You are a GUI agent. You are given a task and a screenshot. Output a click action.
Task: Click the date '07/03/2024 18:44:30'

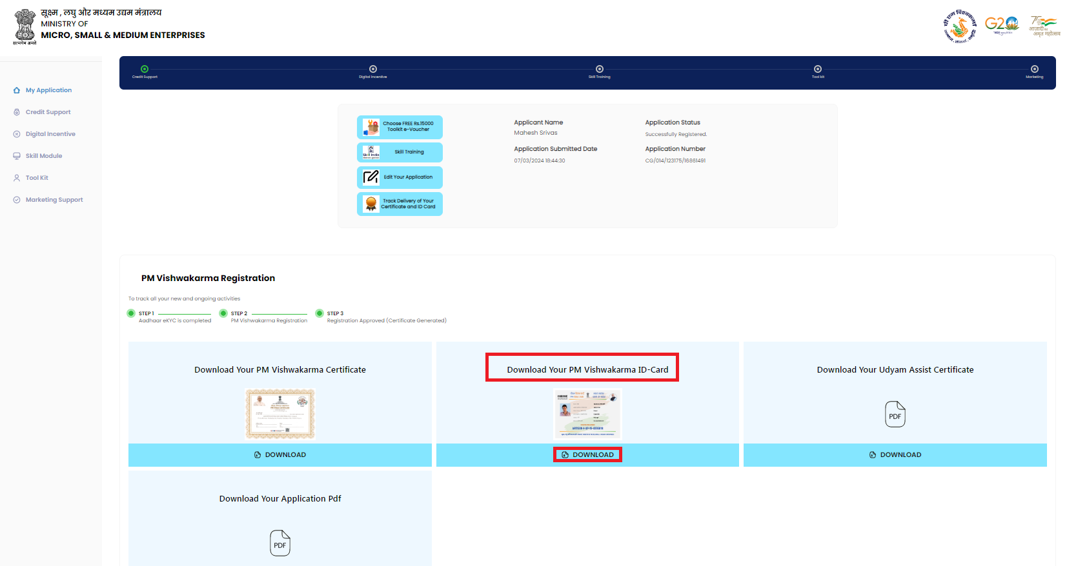(x=540, y=161)
